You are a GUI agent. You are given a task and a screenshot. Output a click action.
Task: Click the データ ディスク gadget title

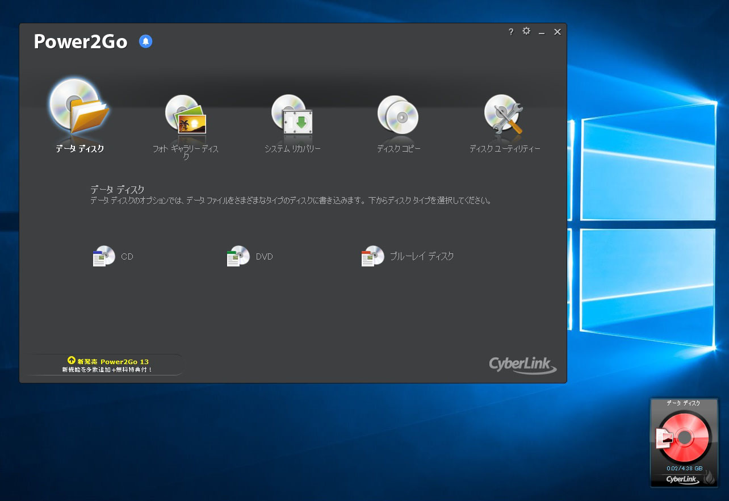click(x=684, y=403)
